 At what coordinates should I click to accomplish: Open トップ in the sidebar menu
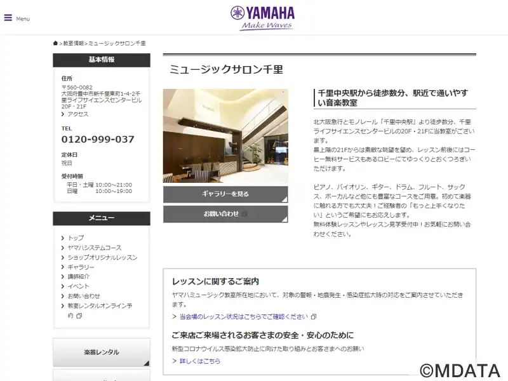pyautogui.click(x=76, y=237)
